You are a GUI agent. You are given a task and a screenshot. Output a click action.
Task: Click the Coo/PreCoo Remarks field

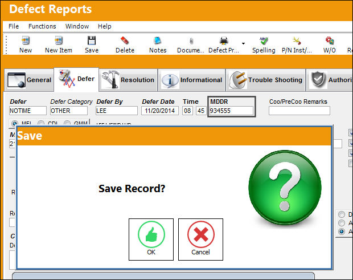point(299,111)
